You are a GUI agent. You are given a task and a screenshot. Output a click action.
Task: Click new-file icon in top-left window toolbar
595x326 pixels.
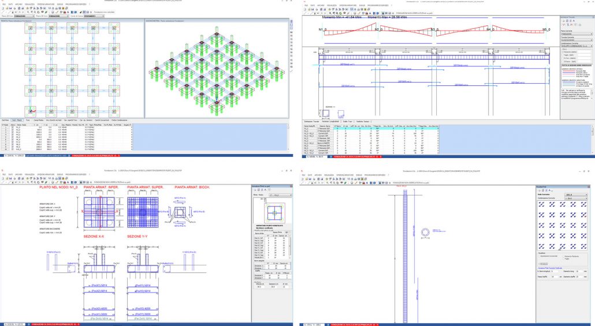[x=3, y=8]
